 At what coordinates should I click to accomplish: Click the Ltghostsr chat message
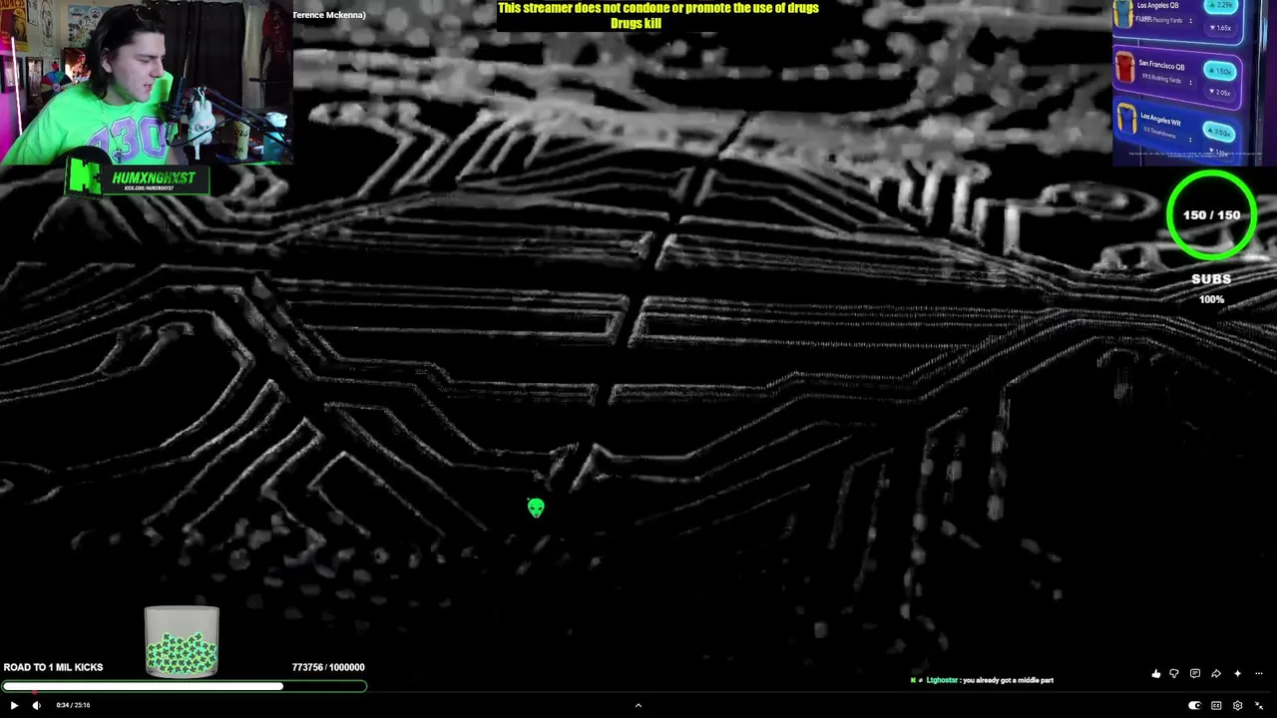(983, 680)
